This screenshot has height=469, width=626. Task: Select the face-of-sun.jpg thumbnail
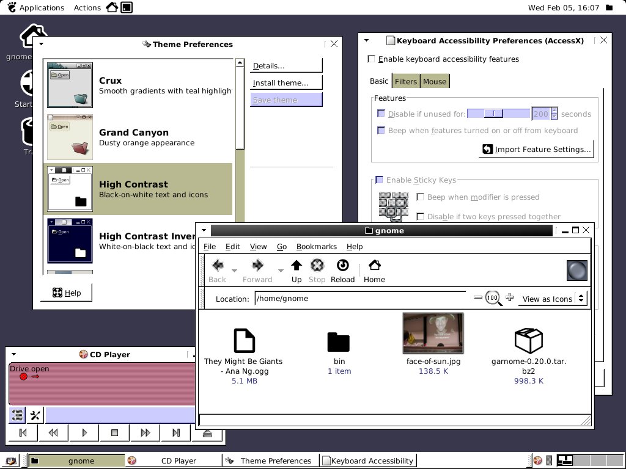coord(433,333)
